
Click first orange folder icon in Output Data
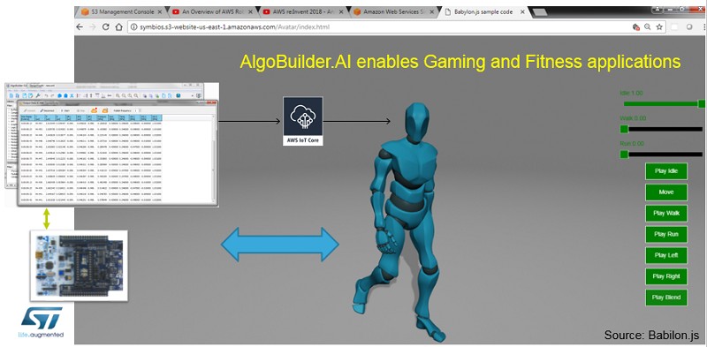[95, 110]
